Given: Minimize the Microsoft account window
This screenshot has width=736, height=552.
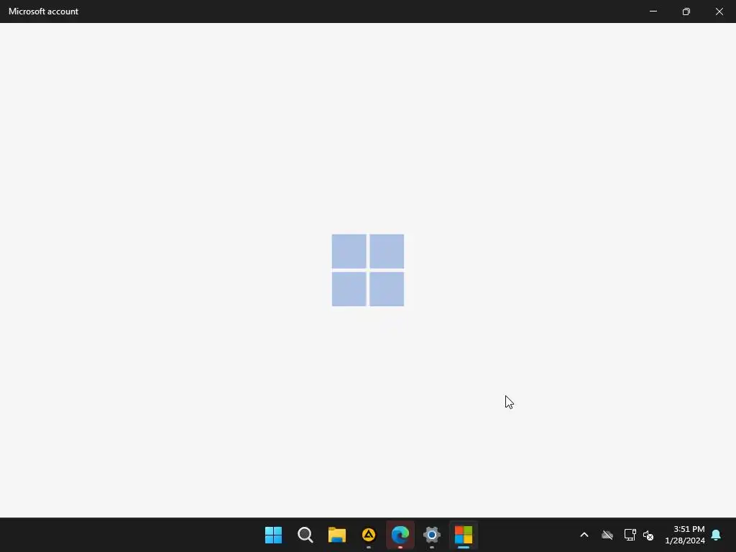Looking at the screenshot, I should click(x=653, y=11).
